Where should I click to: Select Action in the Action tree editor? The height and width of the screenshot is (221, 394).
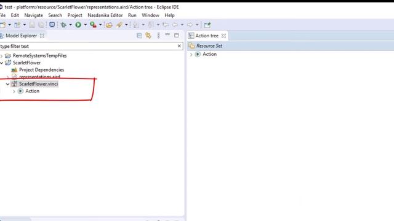tap(209, 54)
